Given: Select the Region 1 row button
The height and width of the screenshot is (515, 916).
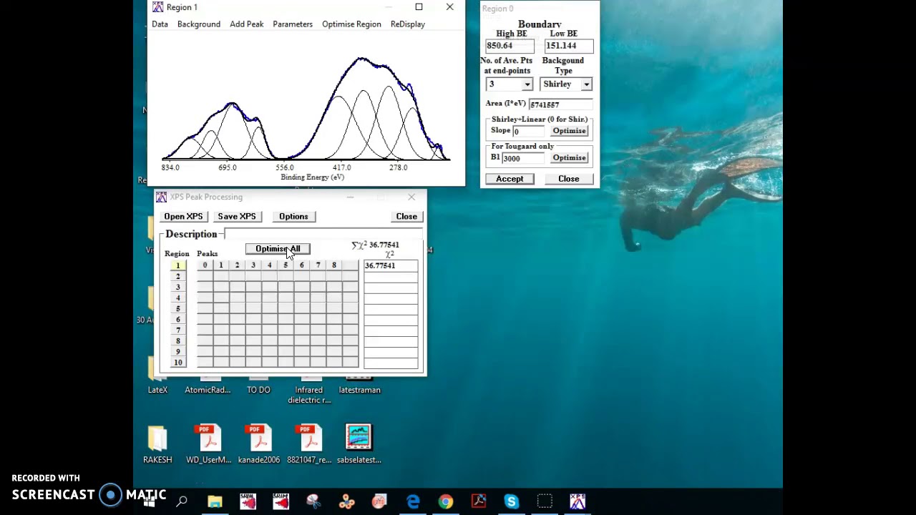Looking at the screenshot, I should tap(178, 265).
